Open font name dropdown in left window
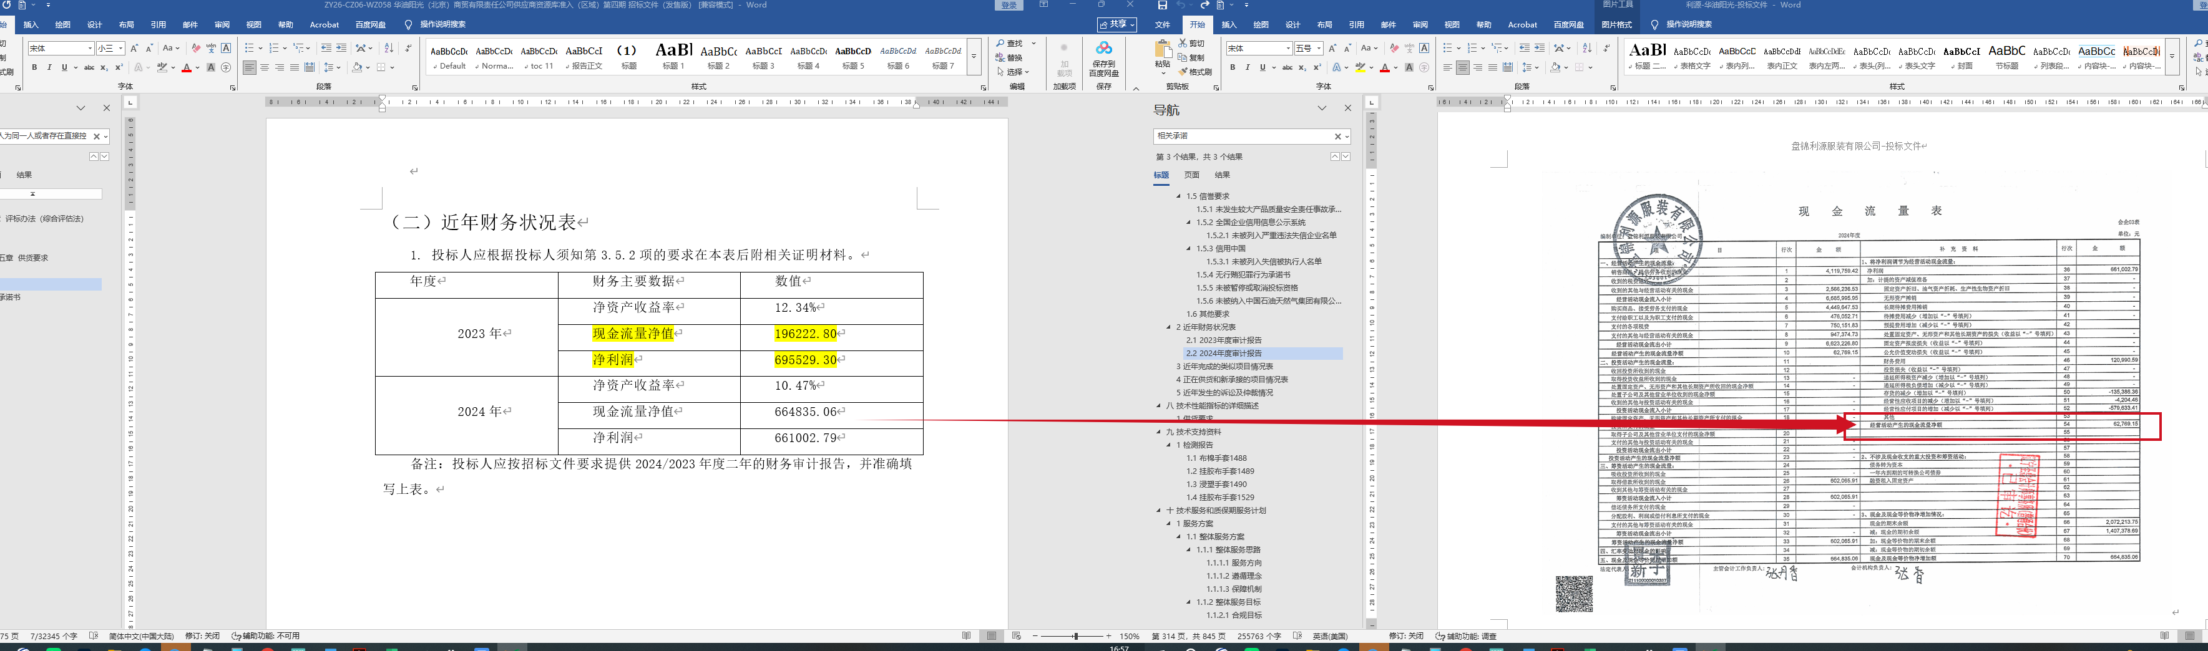Image resolution: width=2208 pixels, height=651 pixels. click(89, 49)
